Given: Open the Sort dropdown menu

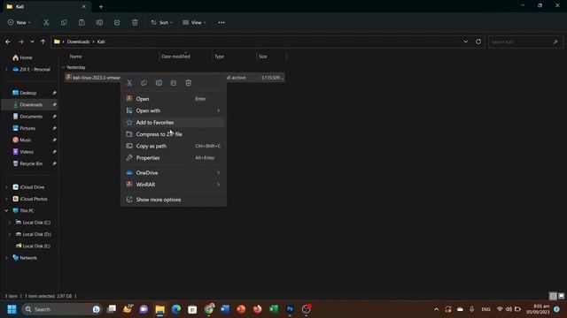Looking at the screenshot, I should [x=161, y=22].
